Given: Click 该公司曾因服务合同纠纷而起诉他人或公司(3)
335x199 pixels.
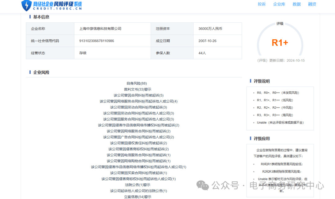Looking at the screenshot, I should tap(138, 119).
